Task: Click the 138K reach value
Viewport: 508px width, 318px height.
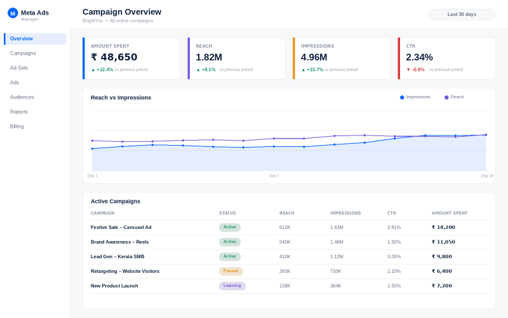Action: (x=284, y=286)
